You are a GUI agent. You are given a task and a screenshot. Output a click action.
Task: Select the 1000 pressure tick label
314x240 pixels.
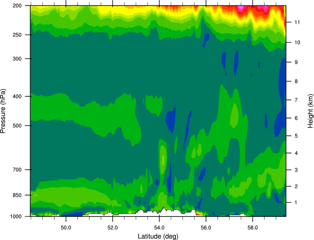16,216
